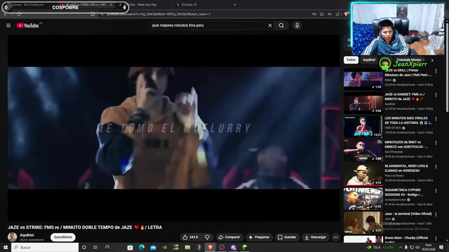Image resolution: width=449 pixels, height=252 pixels.
Task: Like the video showing 243 K
Action: (x=190, y=237)
